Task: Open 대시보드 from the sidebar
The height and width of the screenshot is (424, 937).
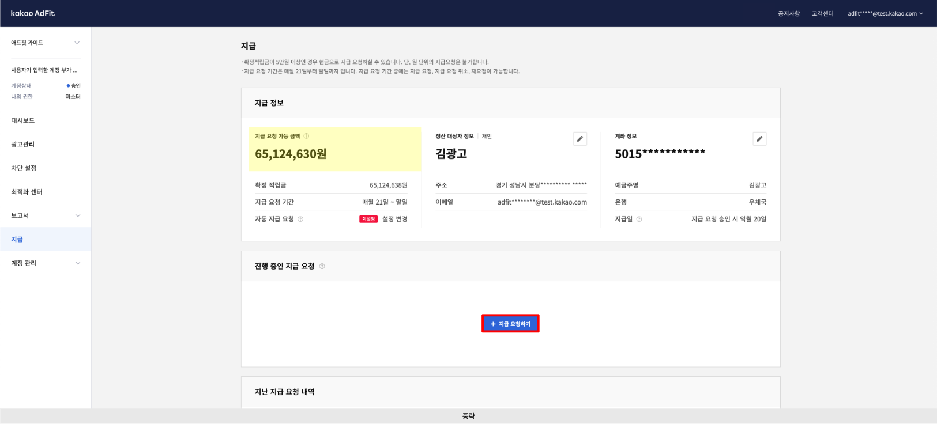Action: tap(23, 120)
